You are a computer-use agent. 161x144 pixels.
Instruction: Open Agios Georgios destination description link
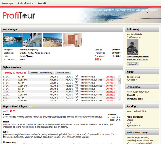point(133,125)
